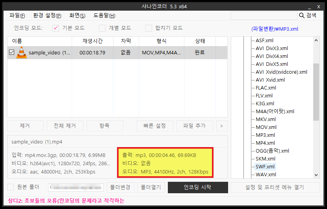Screen dimensions: 327x209
Task: Select M4A(아이팟).xml preset
Action: pos(275,112)
